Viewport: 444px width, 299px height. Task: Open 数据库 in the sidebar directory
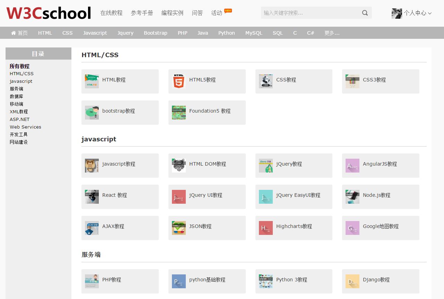16,96
